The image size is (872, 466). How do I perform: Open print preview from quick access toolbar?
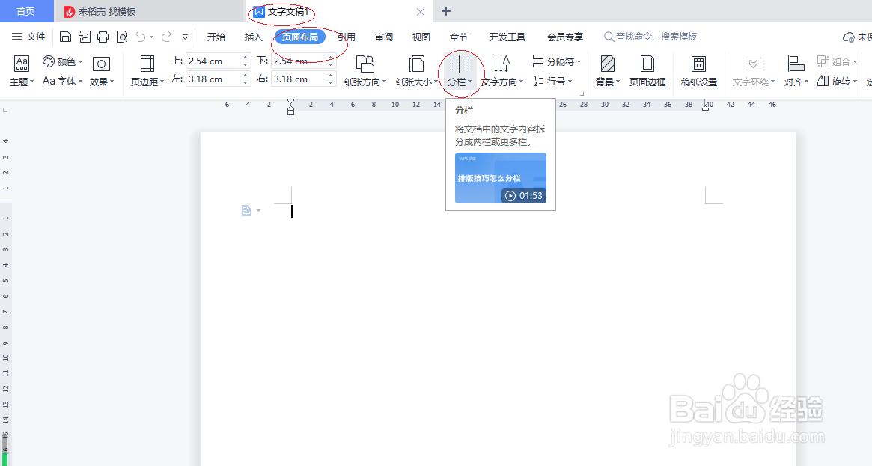coord(121,35)
